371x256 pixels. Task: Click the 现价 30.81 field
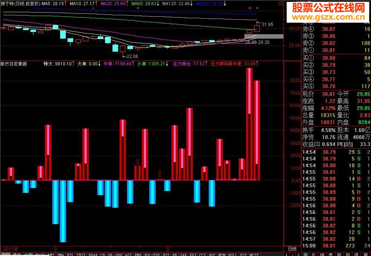click(x=319, y=94)
